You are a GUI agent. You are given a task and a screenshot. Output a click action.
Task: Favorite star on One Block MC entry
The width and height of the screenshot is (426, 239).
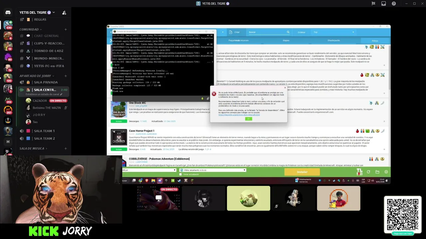tap(384, 121)
